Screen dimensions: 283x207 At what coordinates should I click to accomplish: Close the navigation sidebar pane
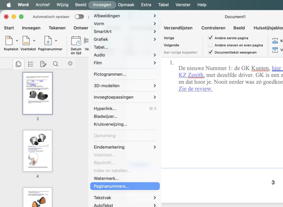[70, 63]
